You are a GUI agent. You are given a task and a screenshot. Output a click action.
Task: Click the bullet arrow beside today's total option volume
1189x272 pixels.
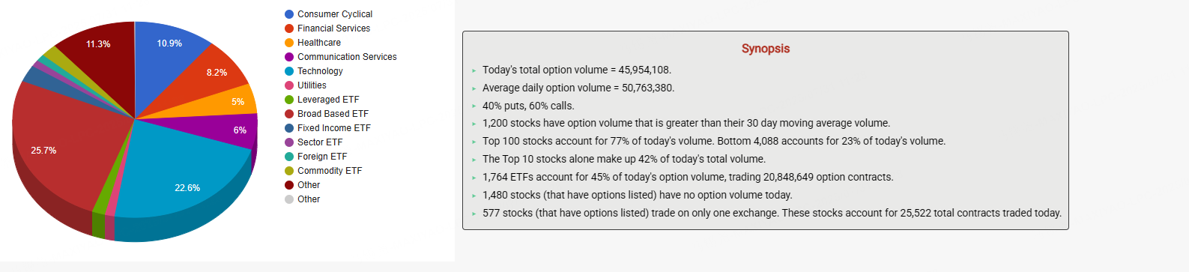click(x=474, y=70)
